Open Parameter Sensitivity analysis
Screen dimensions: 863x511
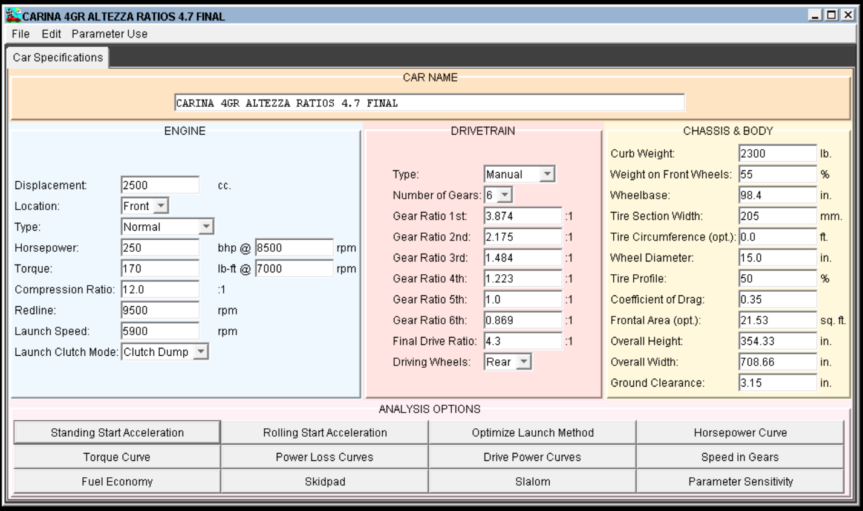pos(740,481)
